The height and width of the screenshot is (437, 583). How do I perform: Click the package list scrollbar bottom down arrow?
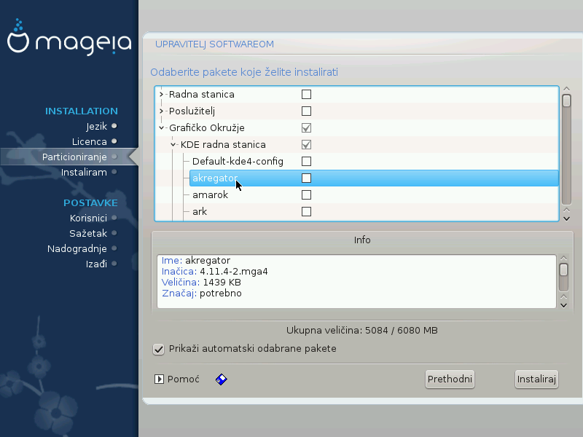pyautogui.click(x=567, y=219)
